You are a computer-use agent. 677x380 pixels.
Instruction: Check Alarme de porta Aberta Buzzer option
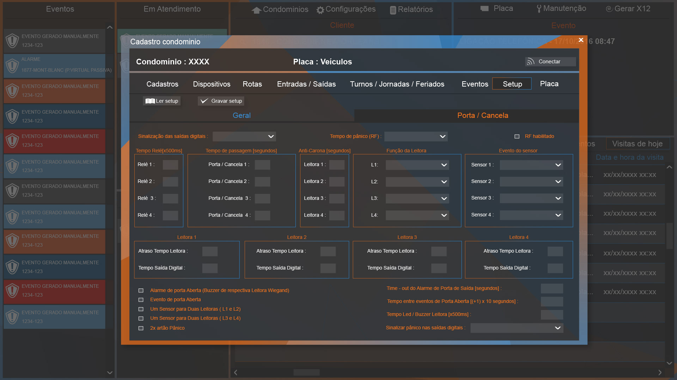coord(141,291)
